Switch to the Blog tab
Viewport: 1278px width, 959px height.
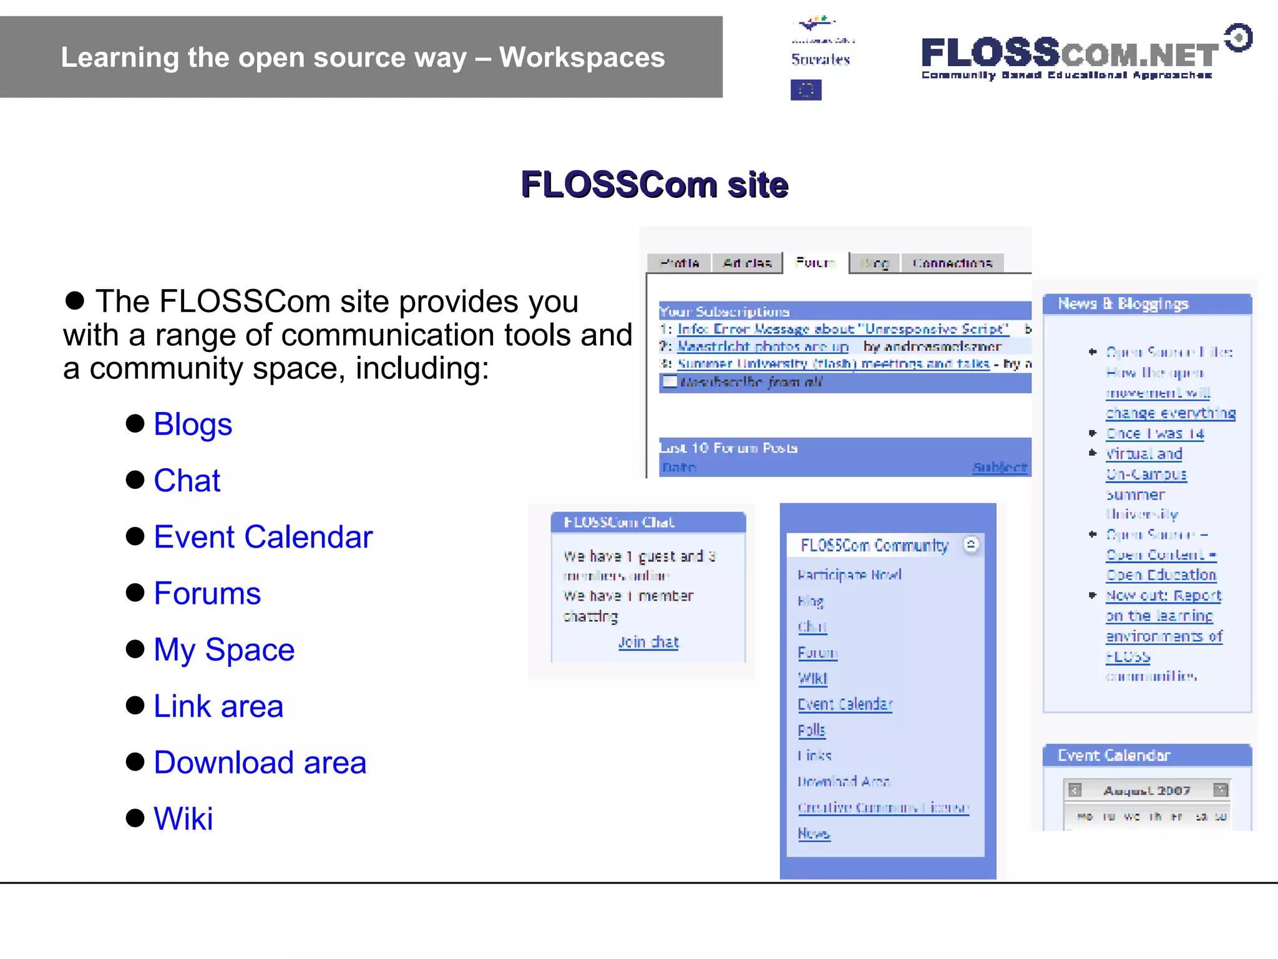(x=875, y=263)
